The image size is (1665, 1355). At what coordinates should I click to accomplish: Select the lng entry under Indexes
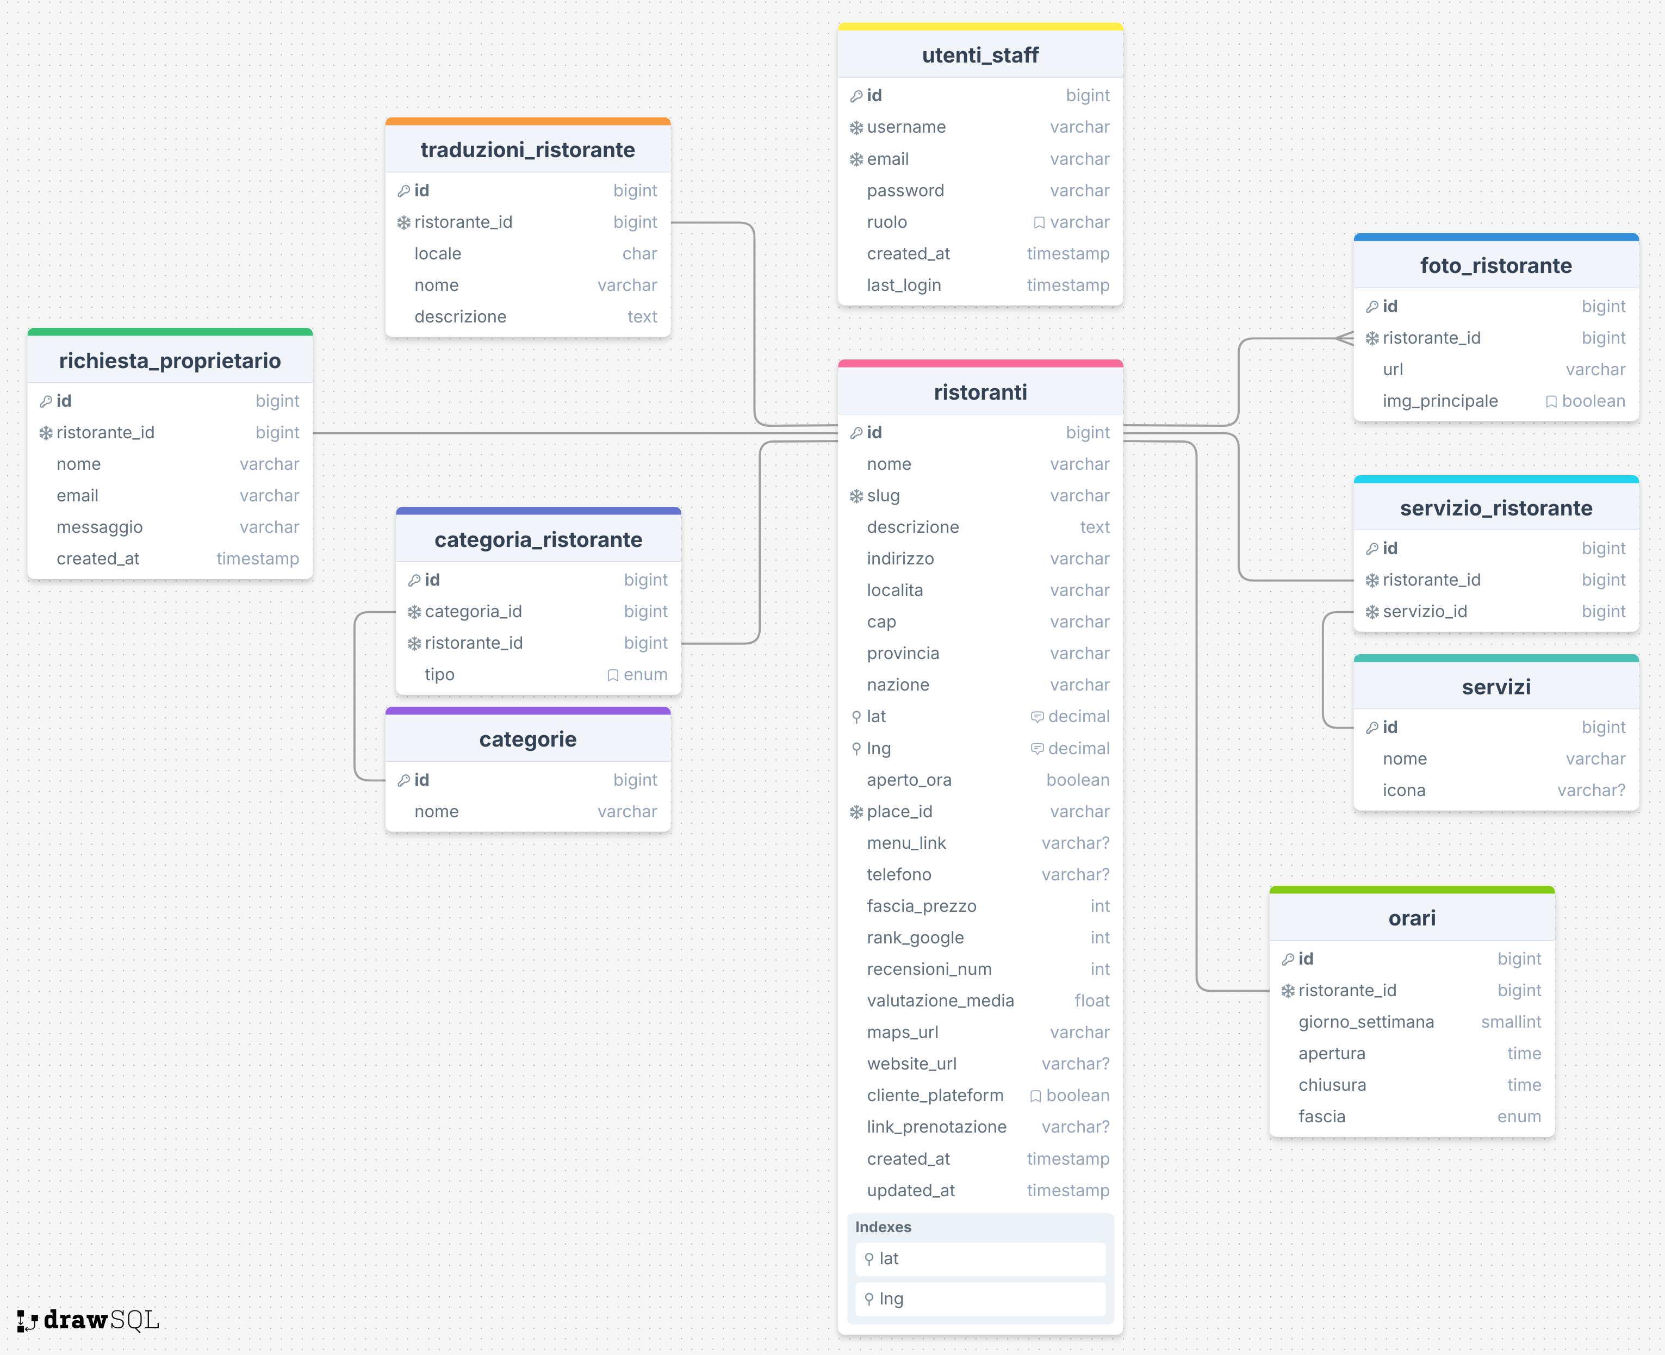pos(980,1299)
